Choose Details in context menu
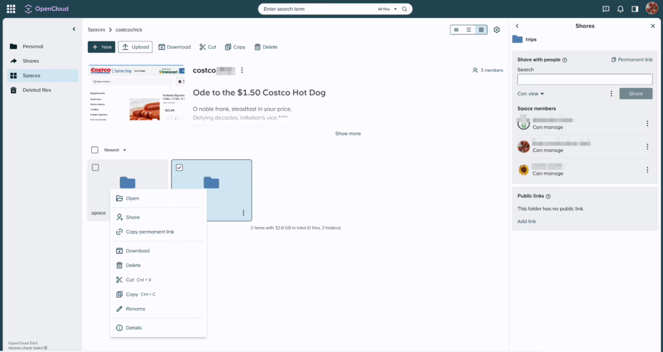This screenshot has height=352, width=663. point(159,328)
